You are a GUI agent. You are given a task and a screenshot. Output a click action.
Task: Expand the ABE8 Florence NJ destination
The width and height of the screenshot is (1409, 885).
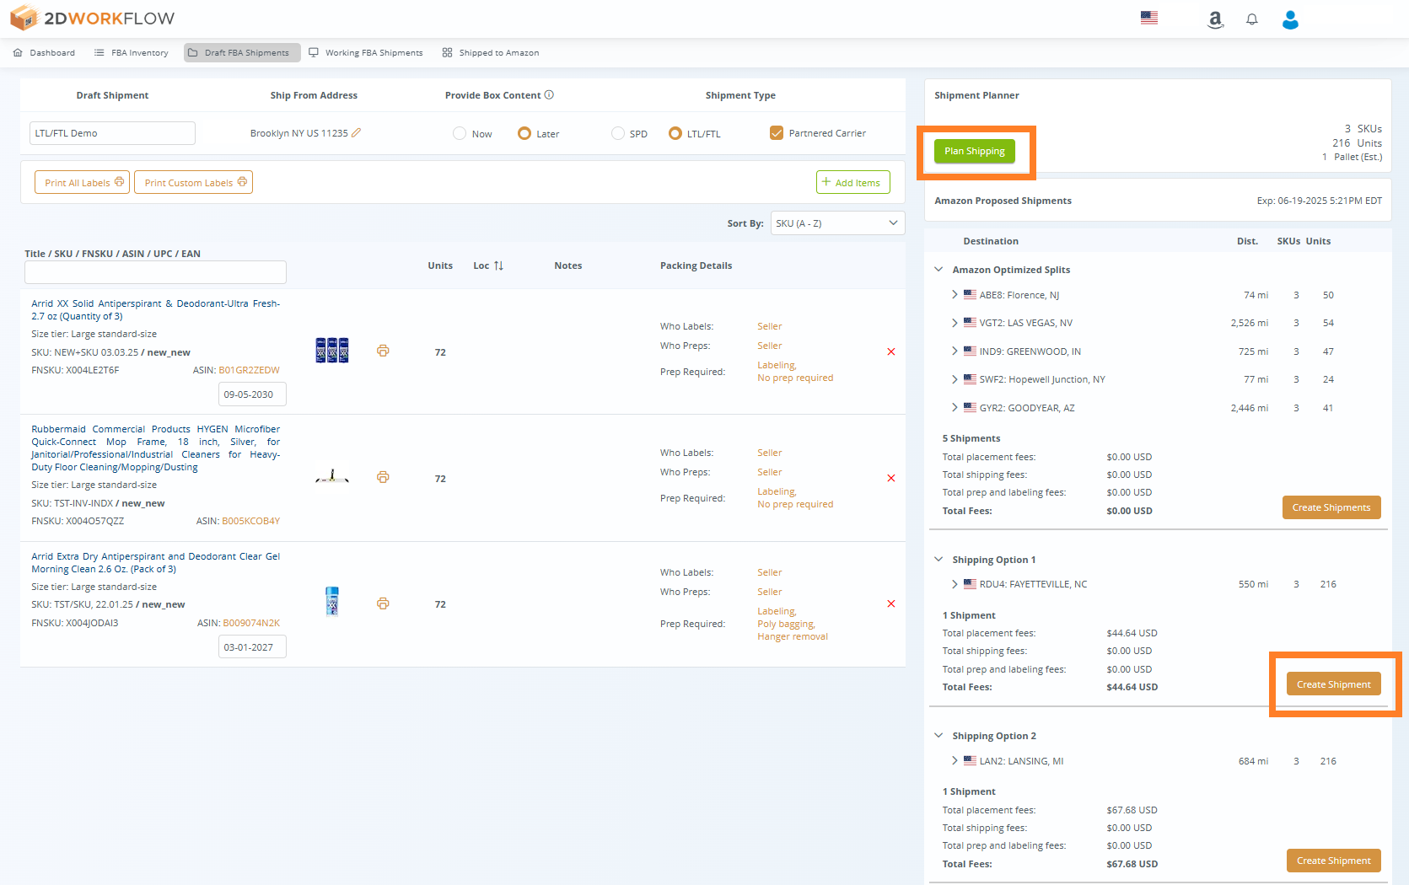pos(954,294)
